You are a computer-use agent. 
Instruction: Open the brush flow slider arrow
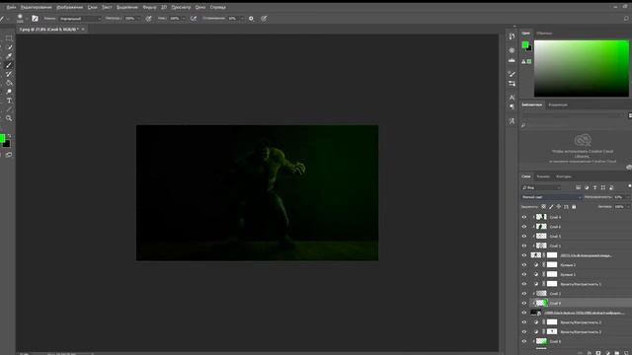tap(184, 19)
